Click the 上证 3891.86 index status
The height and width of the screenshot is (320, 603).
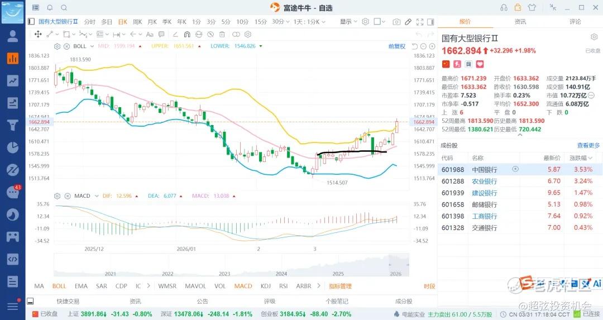(110, 314)
